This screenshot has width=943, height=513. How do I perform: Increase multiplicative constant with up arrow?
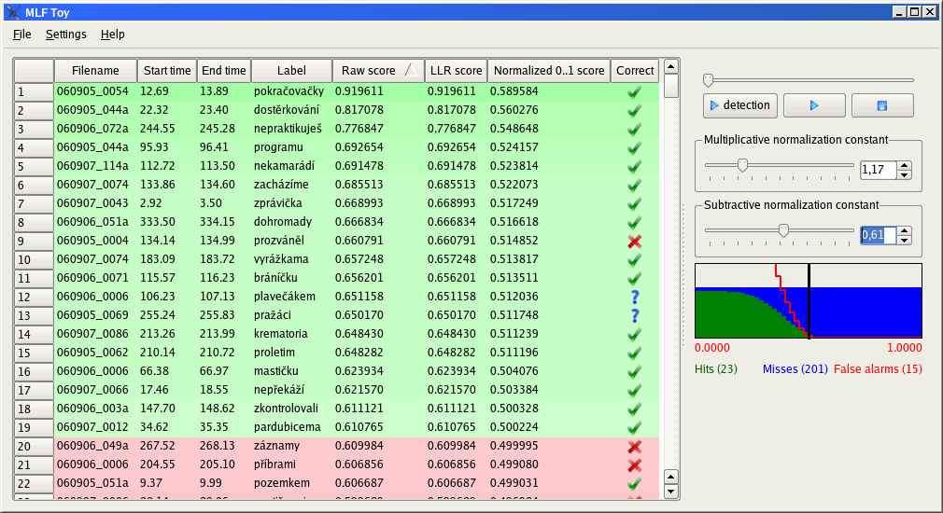[904, 165]
